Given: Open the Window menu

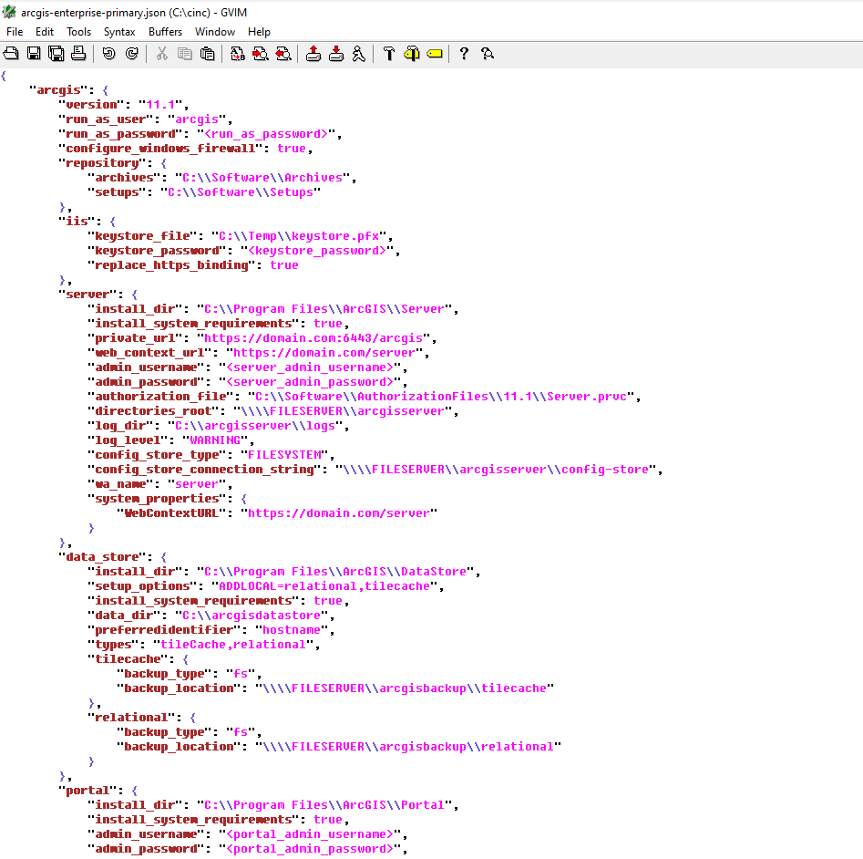Looking at the screenshot, I should pos(215,32).
